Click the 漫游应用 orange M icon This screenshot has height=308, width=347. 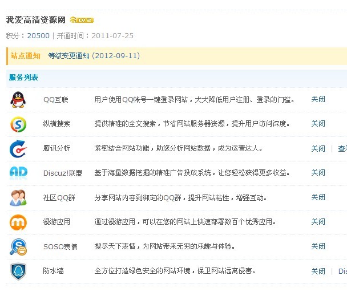pos(18,222)
